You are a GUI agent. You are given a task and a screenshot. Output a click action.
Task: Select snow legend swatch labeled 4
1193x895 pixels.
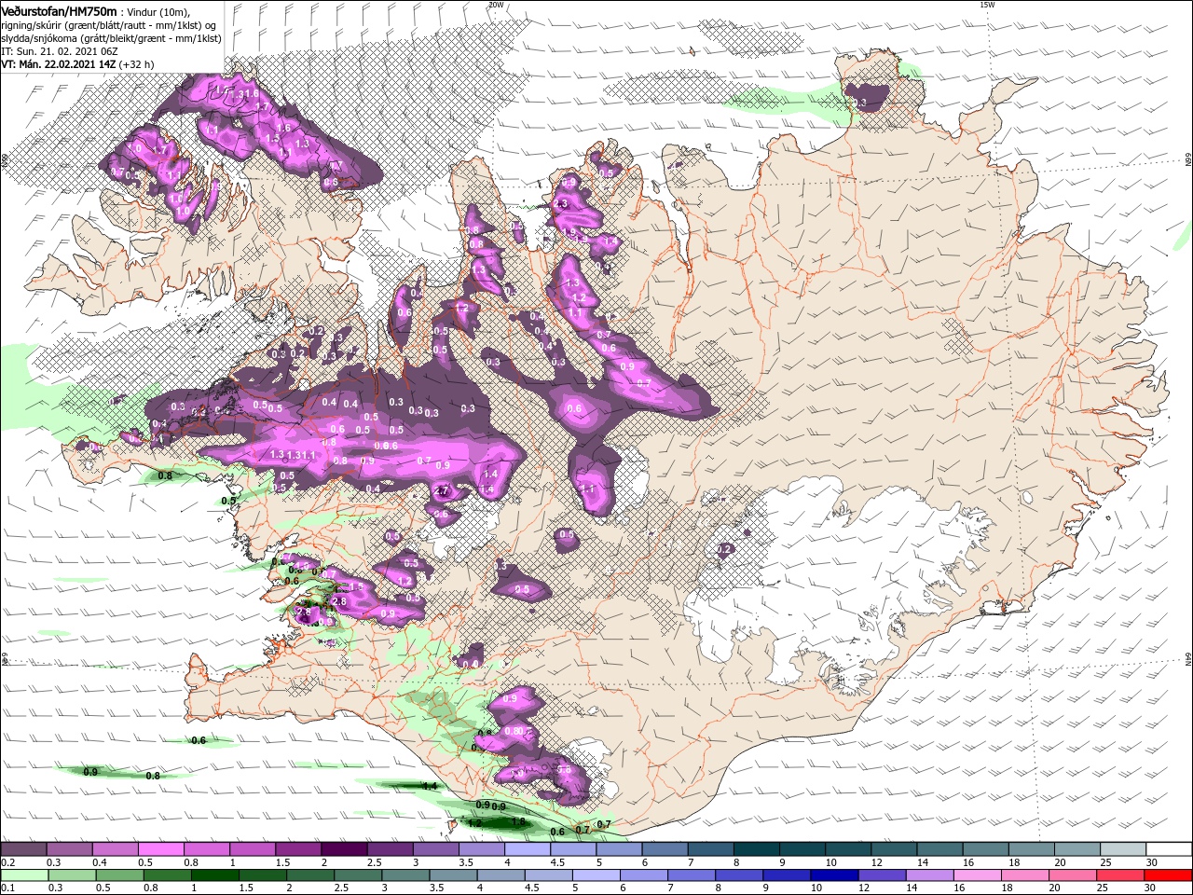(526, 849)
